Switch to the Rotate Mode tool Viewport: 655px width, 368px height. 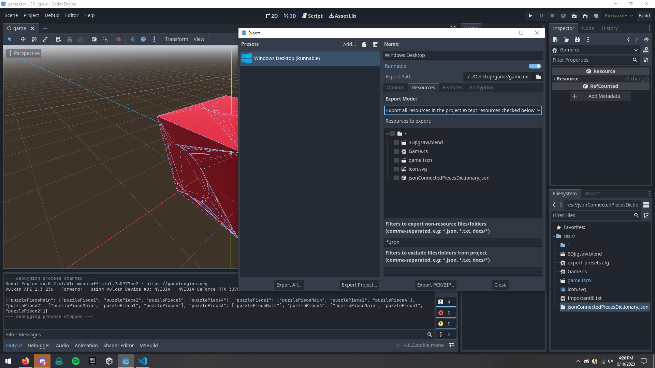34,39
